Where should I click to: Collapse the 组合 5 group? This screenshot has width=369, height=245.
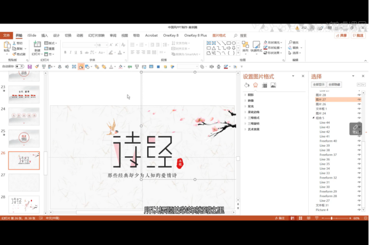pyautogui.click(x=314, y=118)
